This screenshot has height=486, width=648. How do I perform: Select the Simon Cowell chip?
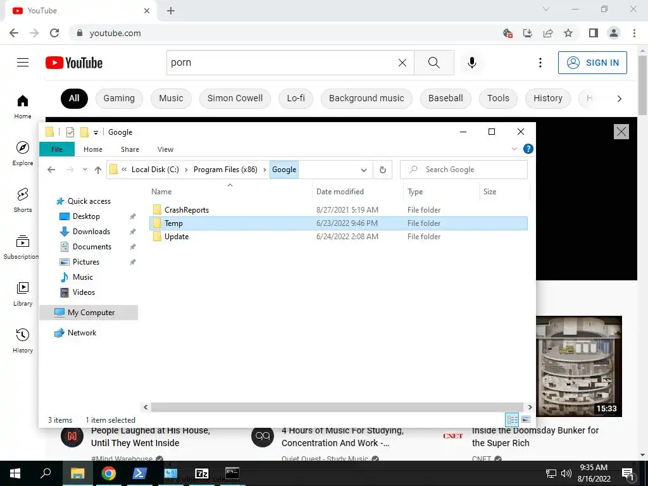tap(235, 98)
